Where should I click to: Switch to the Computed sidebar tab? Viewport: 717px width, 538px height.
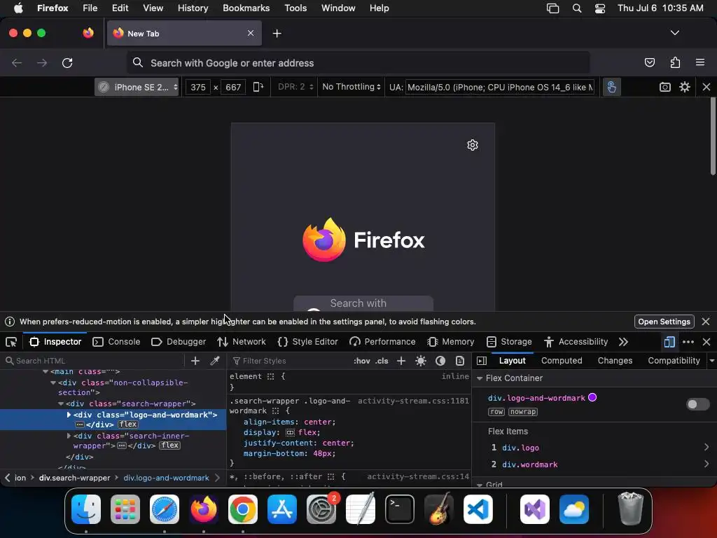[562, 361]
